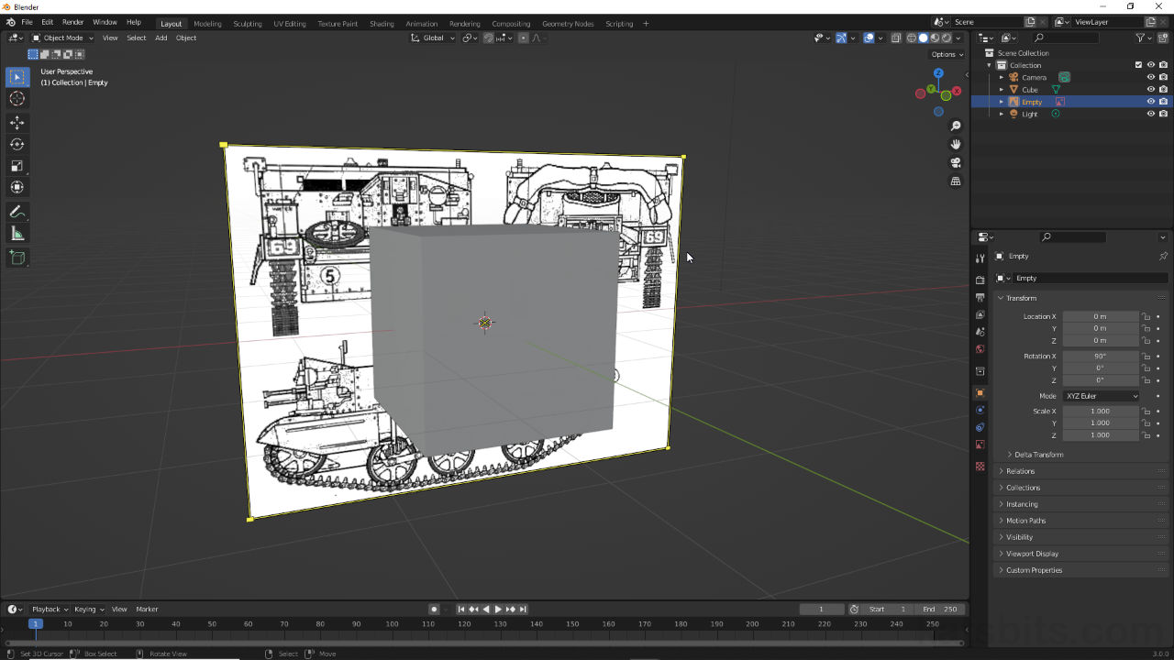This screenshot has height=660, width=1174.
Task: Exclude the Collection from the view layer
Action: click(x=1137, y=64)
